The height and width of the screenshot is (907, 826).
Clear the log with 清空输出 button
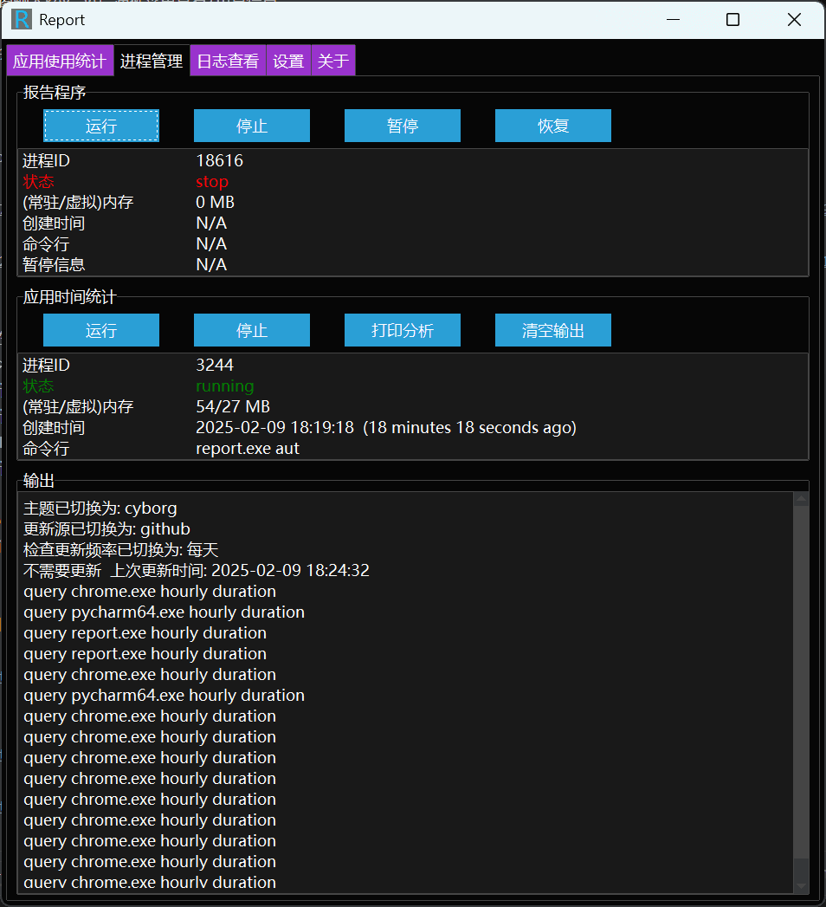[553, 330]
